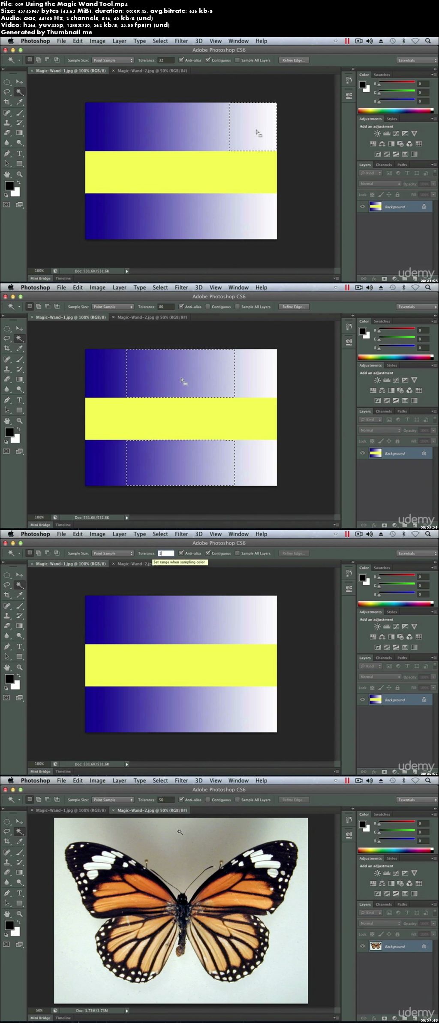Hide Background layer via eye in butterfly frame
Viewport: 439px width, 1023px height.
click(x=363, y=946)
